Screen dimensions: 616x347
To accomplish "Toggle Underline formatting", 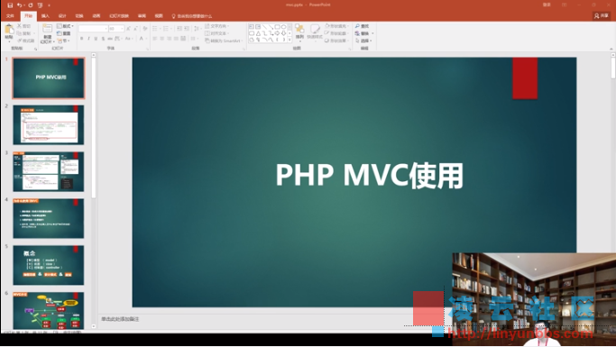I will 96,39.
